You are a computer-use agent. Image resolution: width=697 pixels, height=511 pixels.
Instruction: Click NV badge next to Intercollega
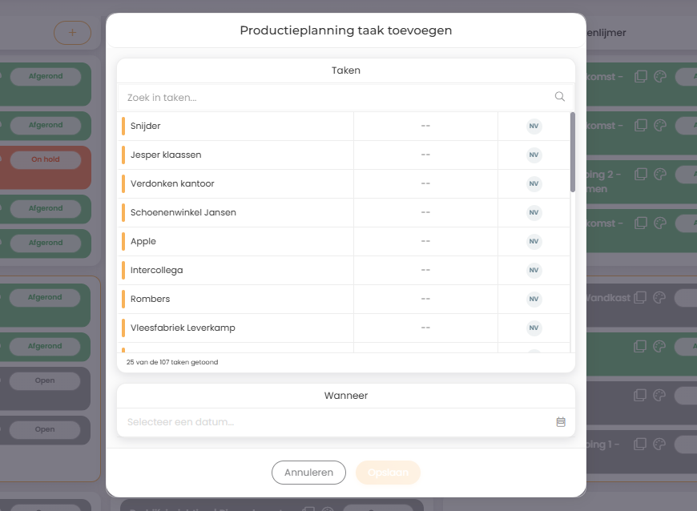click(x=534, y=271)
